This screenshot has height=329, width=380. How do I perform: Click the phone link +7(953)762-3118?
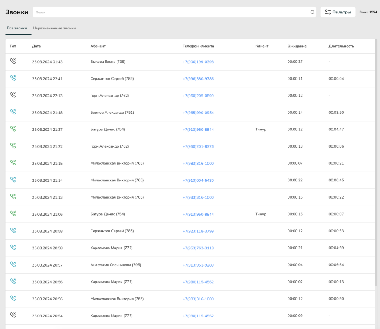pyautogui.click(x=198, y=248)
